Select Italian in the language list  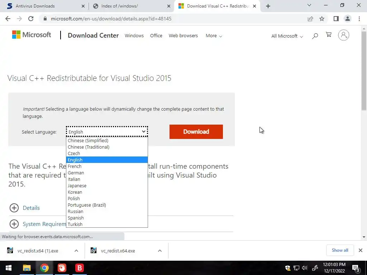click(x=107, y=179)
